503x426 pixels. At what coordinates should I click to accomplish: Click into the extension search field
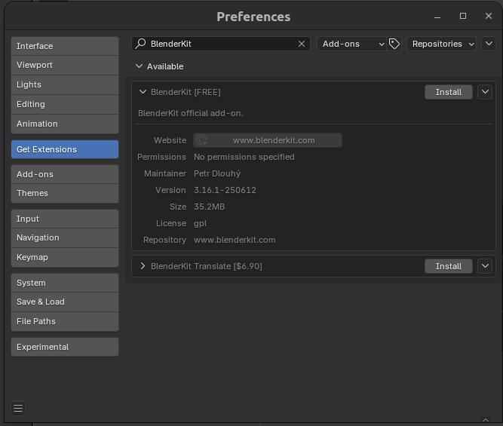click(x=219, y=44)
